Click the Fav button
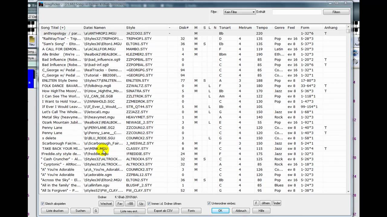The height and width of the screenshot is (217, 387). click(x=120, y=204)
